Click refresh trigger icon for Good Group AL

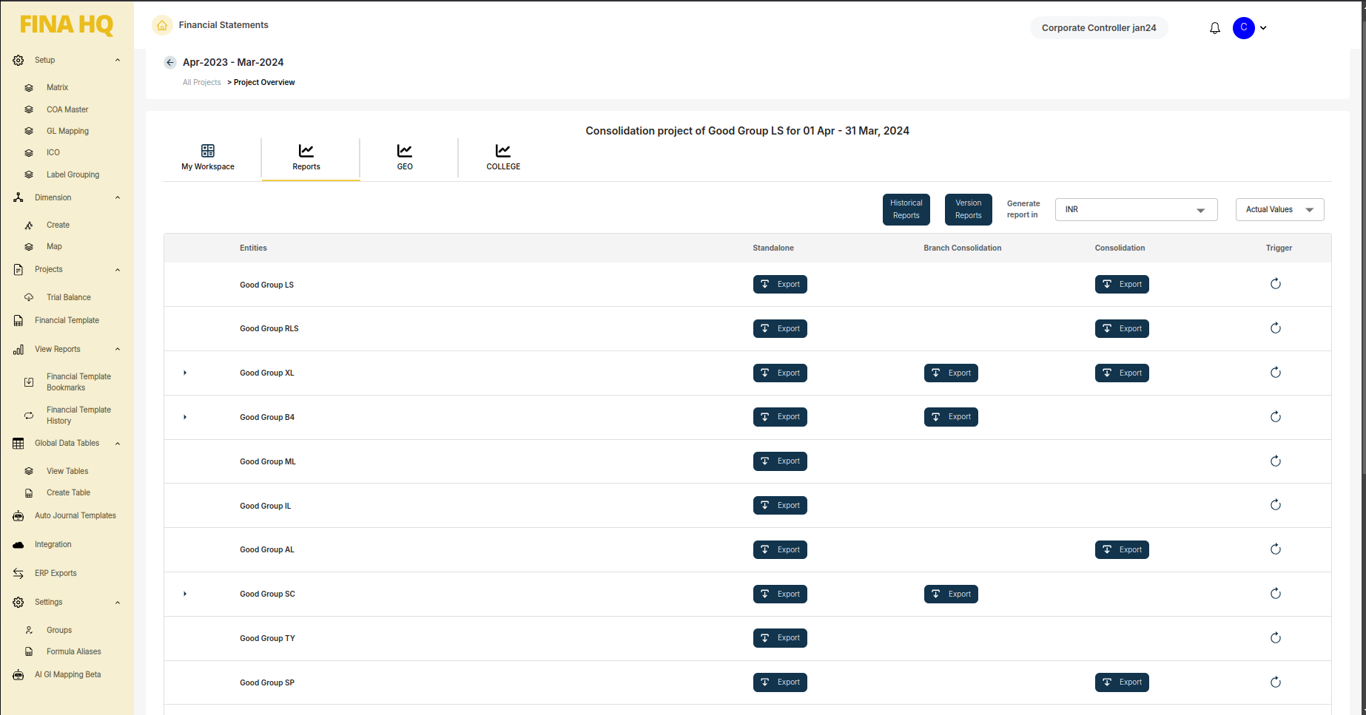(1275, 549)
